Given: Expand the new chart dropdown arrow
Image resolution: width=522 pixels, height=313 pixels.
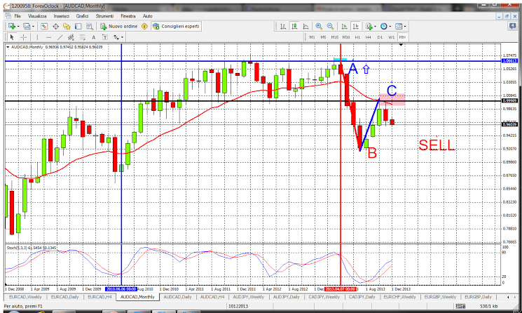Looking at the screenshot, I should click(x=18, y=27).
